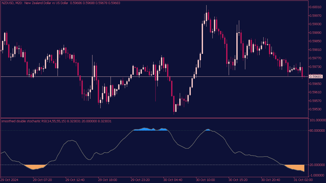
Task: Click the 31 Oct 02:00 time axis label
Action: [303, 180]
